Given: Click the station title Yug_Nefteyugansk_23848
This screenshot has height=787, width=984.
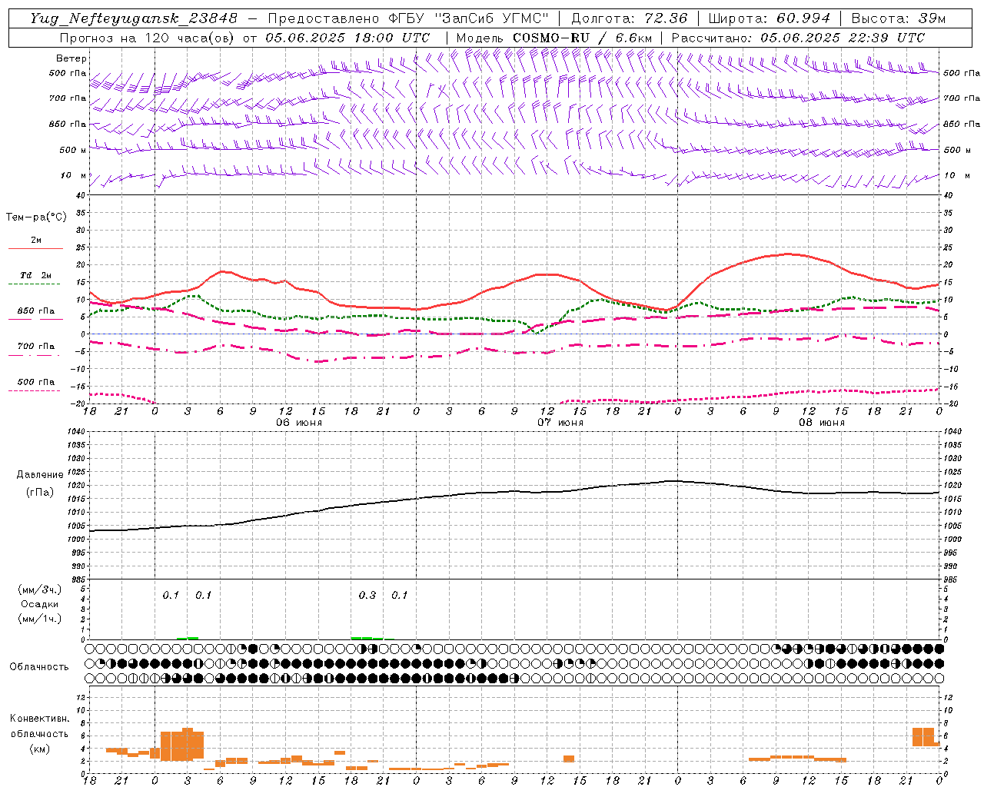Looking at the screenshot, I should click(x=133, y=18).
